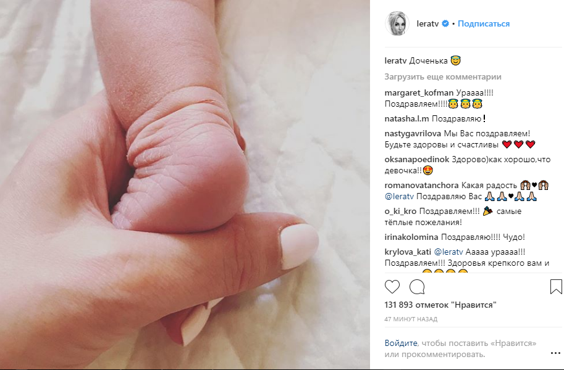Image resolution: width=564 pixels, height=370 pixels.
Task: Open the post timestamp 47 минут назад
Action: (x=411, y=319)
